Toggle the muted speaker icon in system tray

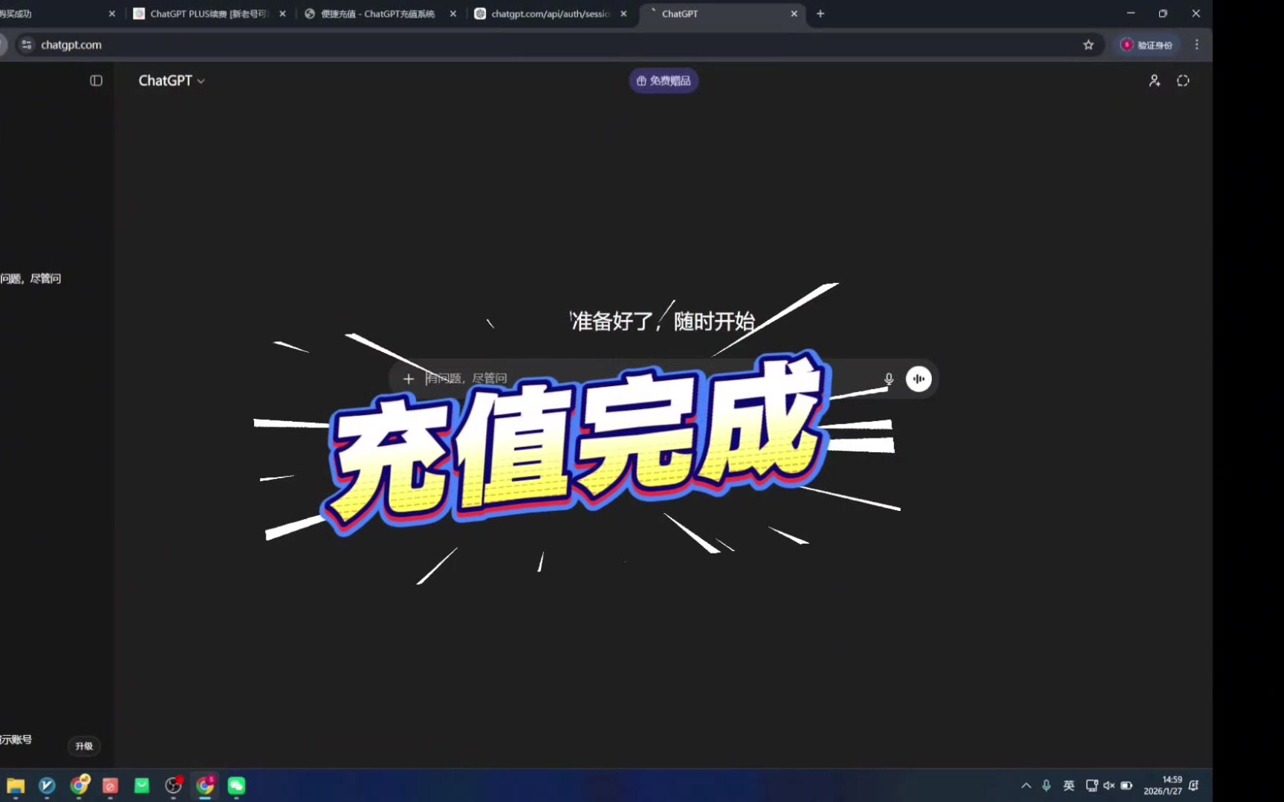tap(1109, 785)
